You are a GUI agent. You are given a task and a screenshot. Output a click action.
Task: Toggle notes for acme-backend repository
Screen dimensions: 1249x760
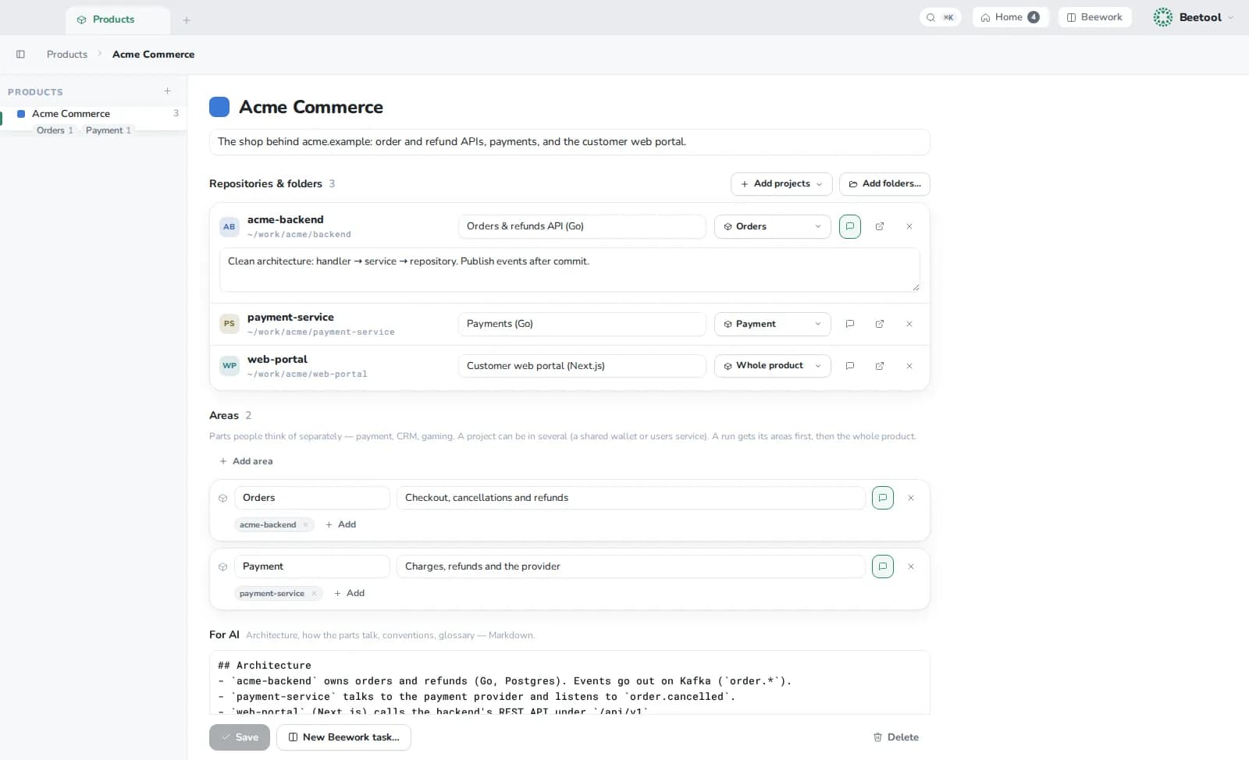pyautogui.click(x=849, y=226)
